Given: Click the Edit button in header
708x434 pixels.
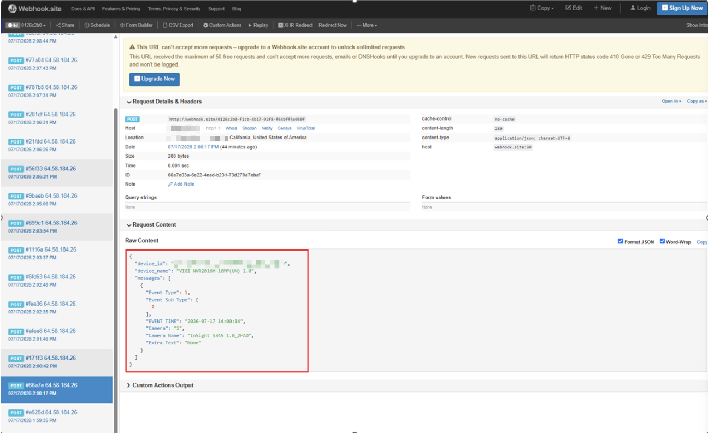Looking at the screenshot, I should pos(574,8).
